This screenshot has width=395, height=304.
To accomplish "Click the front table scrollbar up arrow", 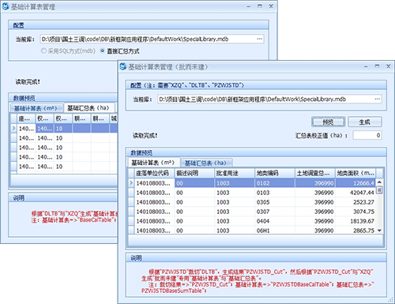I will click(379, 182).
